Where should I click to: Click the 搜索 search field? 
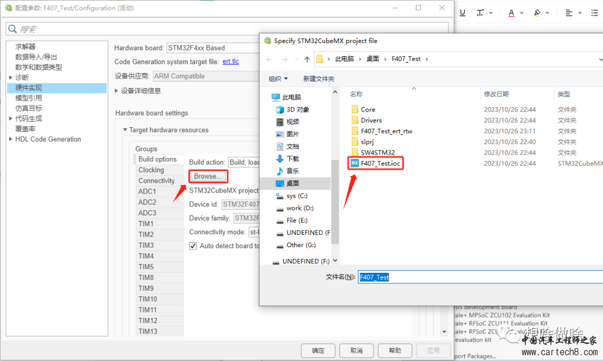coord(227,29)
